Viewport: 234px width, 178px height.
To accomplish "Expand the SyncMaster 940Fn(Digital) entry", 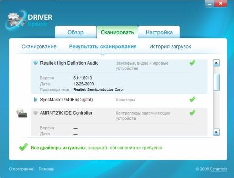I will pyautogui.click(x=35, y=100).
